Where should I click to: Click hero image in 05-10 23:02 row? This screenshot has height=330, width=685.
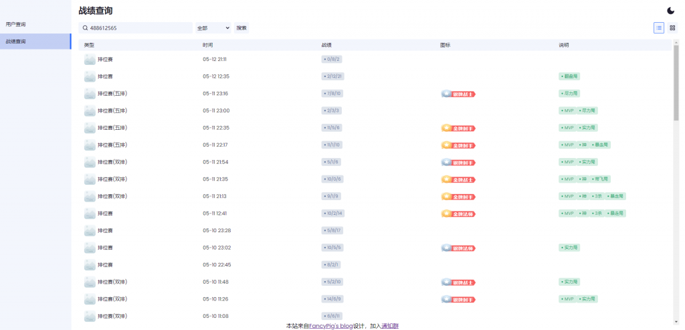[x=90, y=248]
